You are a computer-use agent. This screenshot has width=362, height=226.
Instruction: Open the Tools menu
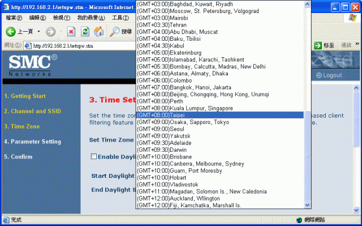tap(120, 18)
